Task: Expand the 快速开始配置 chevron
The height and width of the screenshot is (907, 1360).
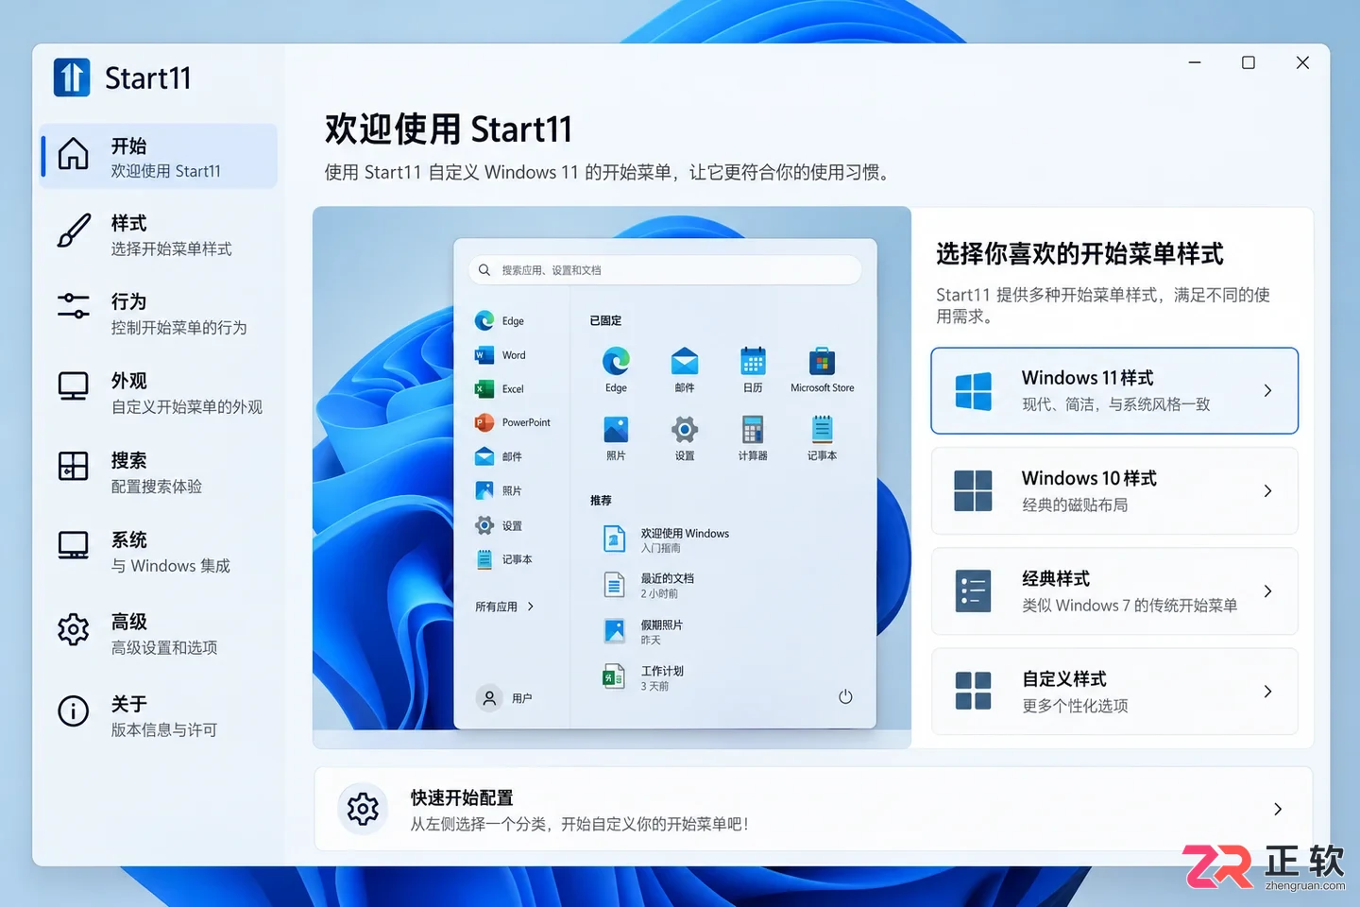Action: pyautogui.click(x=1277, y=809)
